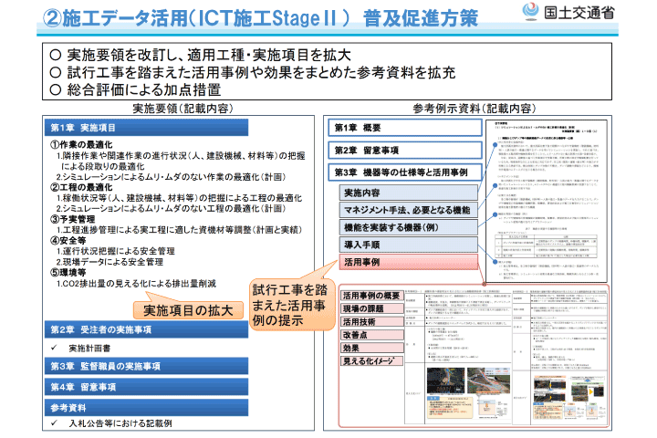
Task: Click the マネジメント手法、必要となる機能 box
Action: (x=409, y=210)
